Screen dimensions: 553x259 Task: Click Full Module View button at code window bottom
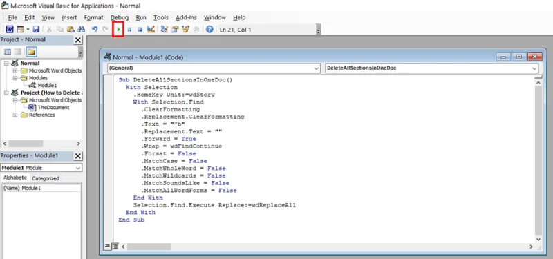pos(114,247)
